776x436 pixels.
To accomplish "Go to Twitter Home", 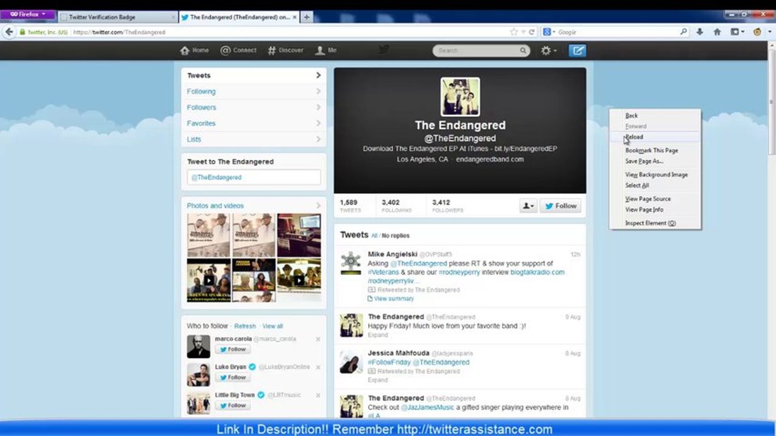I will (194, 50).
